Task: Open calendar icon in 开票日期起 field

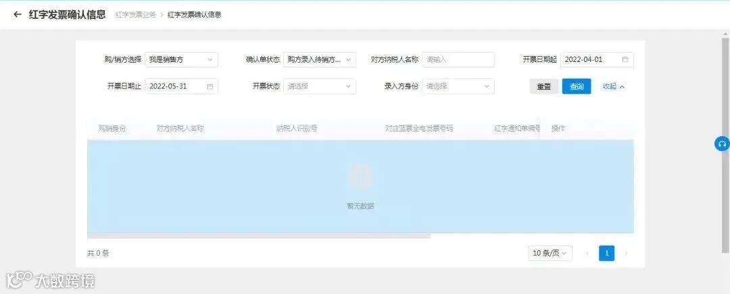Action: click(x=625, y=59)
